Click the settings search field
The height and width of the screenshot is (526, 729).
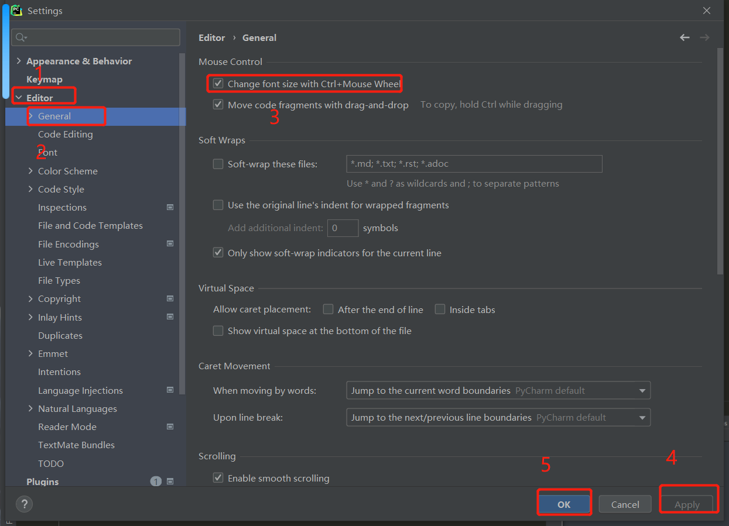[95, 37]
